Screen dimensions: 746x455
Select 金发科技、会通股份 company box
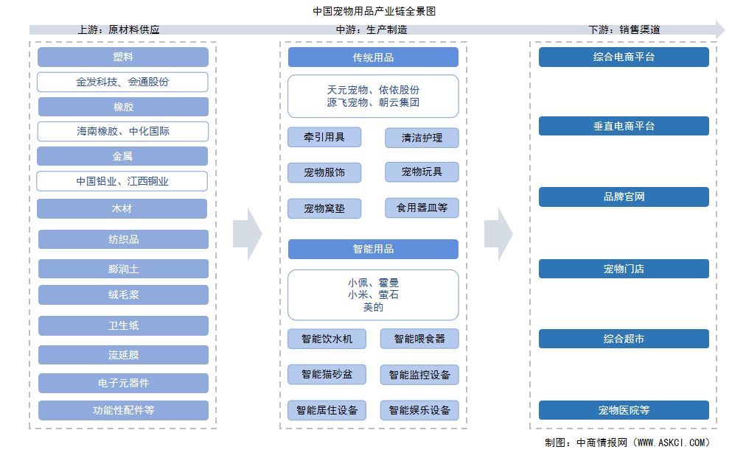coord(123,82)
